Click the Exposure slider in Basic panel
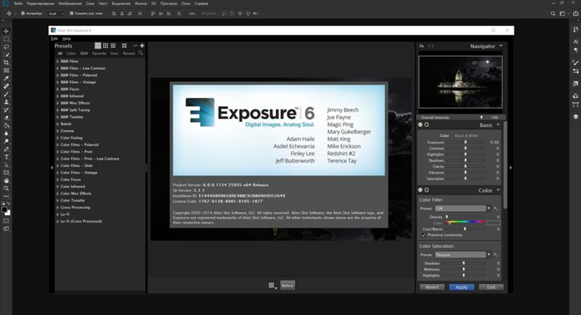 [x=466, y=142]
